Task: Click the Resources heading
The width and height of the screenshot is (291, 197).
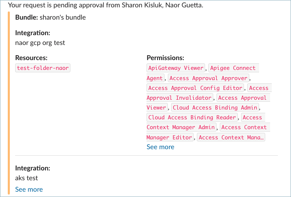Action: pos(32,58)
